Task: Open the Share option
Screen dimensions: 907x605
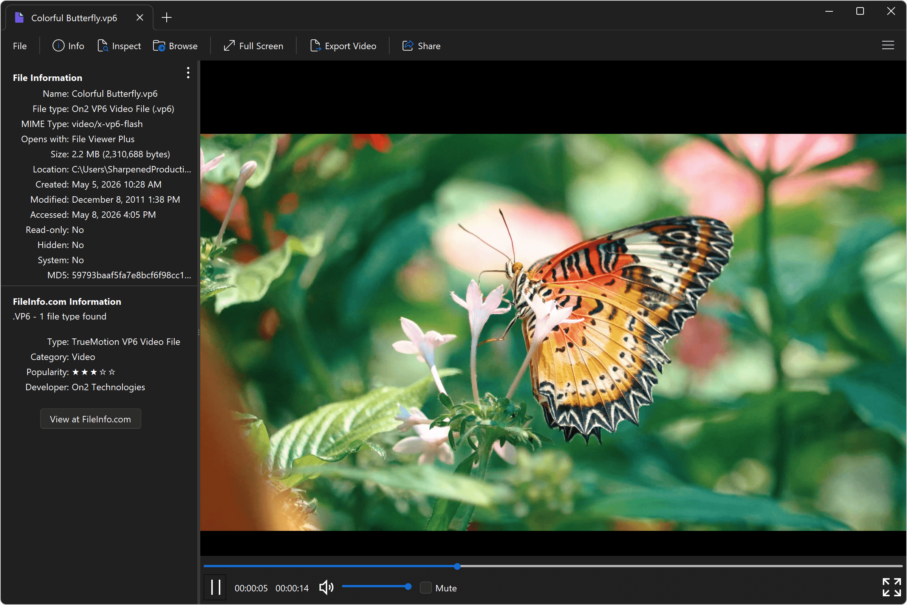Action: (421, 46)
